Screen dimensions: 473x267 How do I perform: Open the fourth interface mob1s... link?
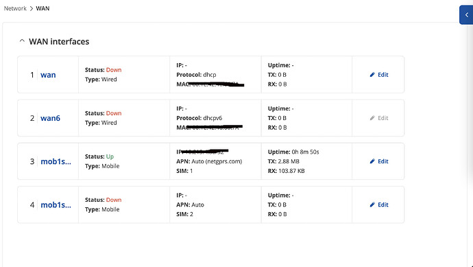pyautogui.click(x=56, y=205)
